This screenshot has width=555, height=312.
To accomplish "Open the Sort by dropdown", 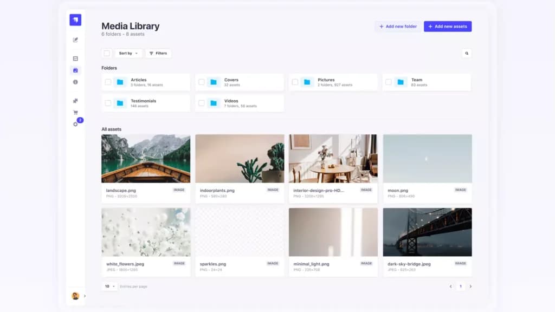I will (128, 54).
